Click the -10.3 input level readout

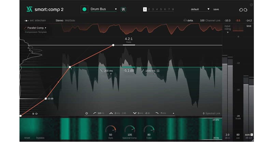(x=227, y=20)
